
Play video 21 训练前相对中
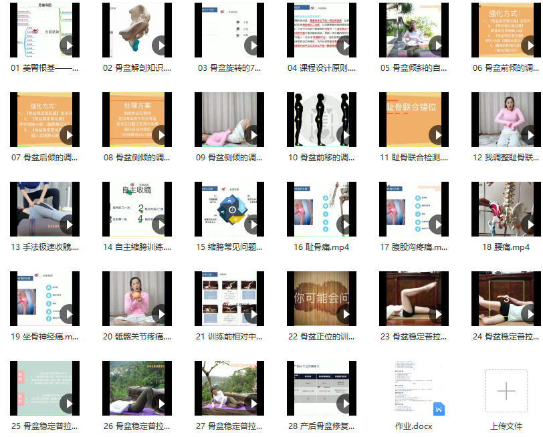252,314
